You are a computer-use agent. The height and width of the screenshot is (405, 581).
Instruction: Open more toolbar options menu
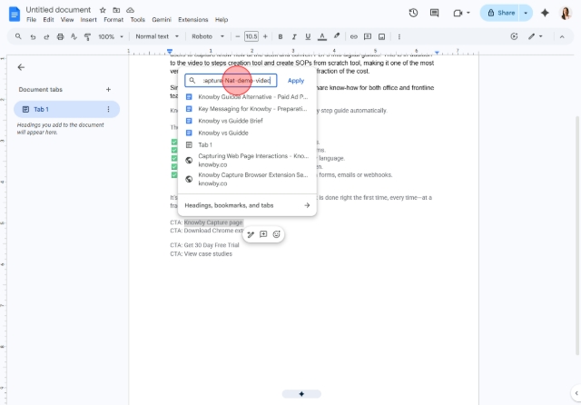click(x=399, y=36)
